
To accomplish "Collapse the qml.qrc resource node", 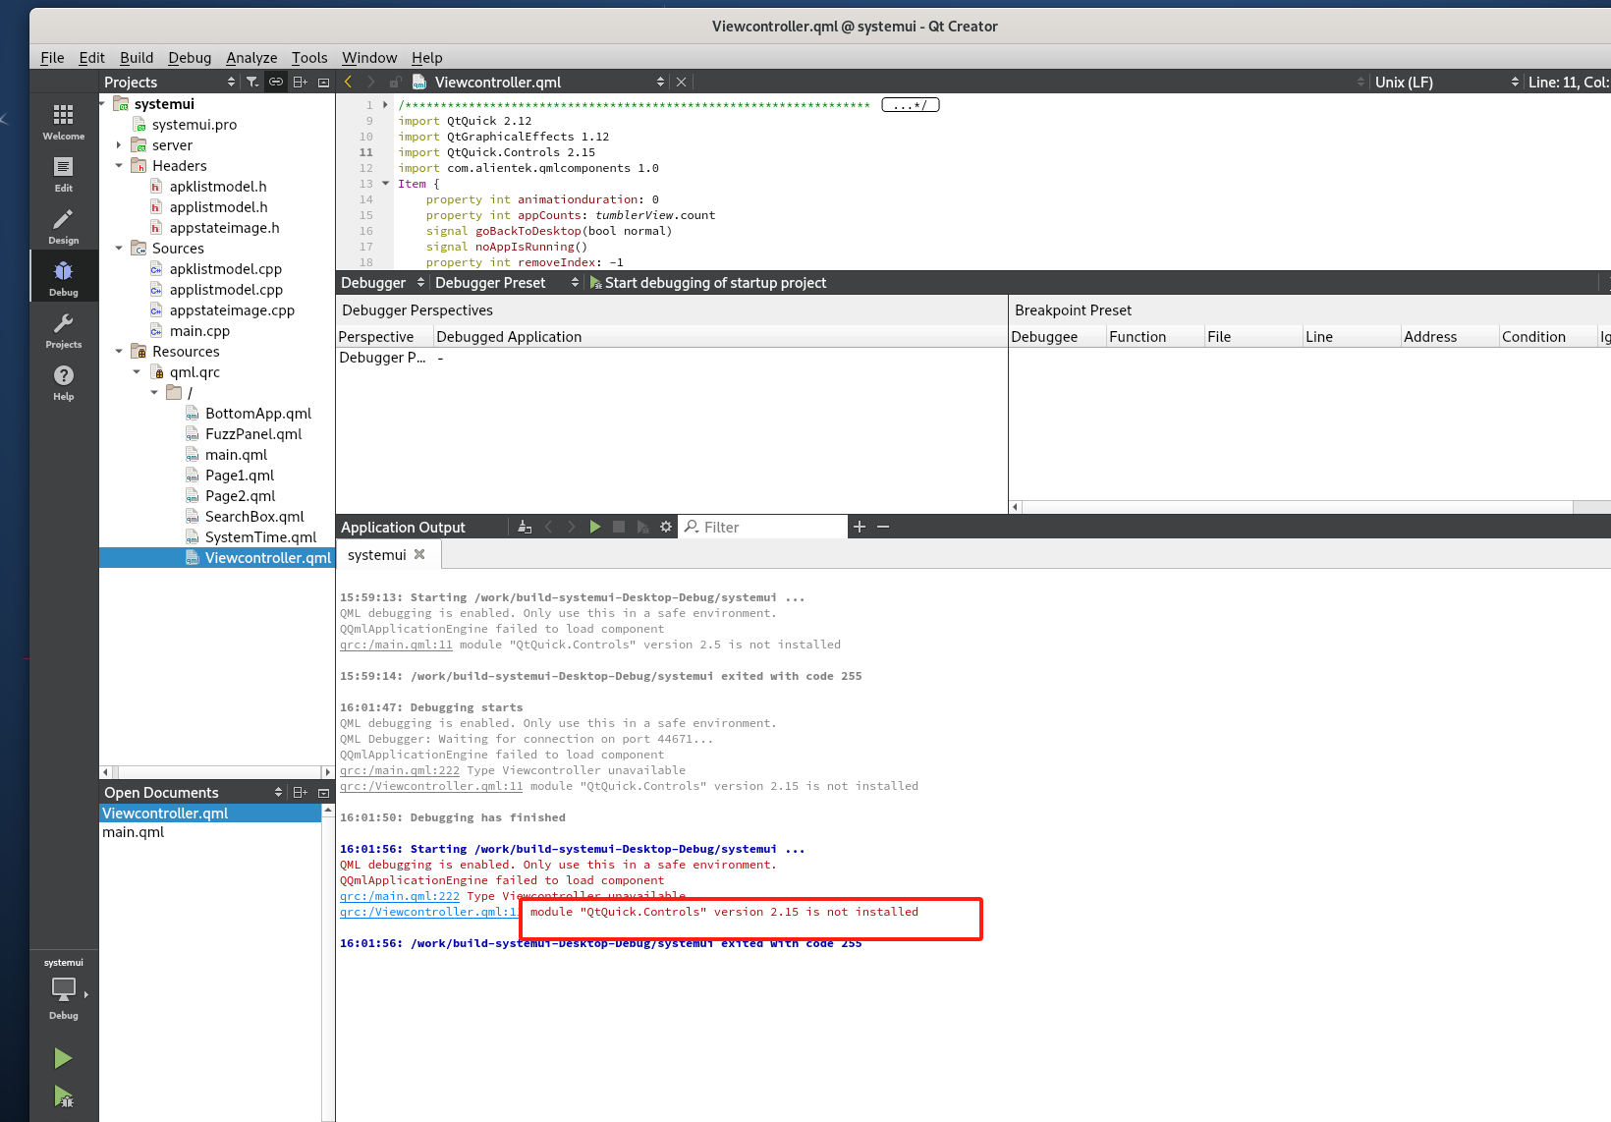I will [x=137, y=371].
